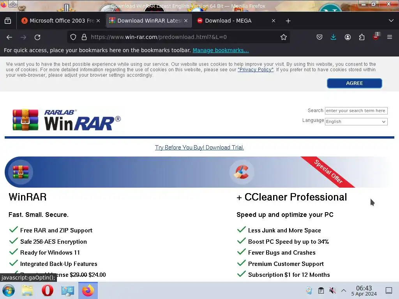Click 'Integrated Back-Up Features' text
This screenshot has height=299, width=399.
59,264
